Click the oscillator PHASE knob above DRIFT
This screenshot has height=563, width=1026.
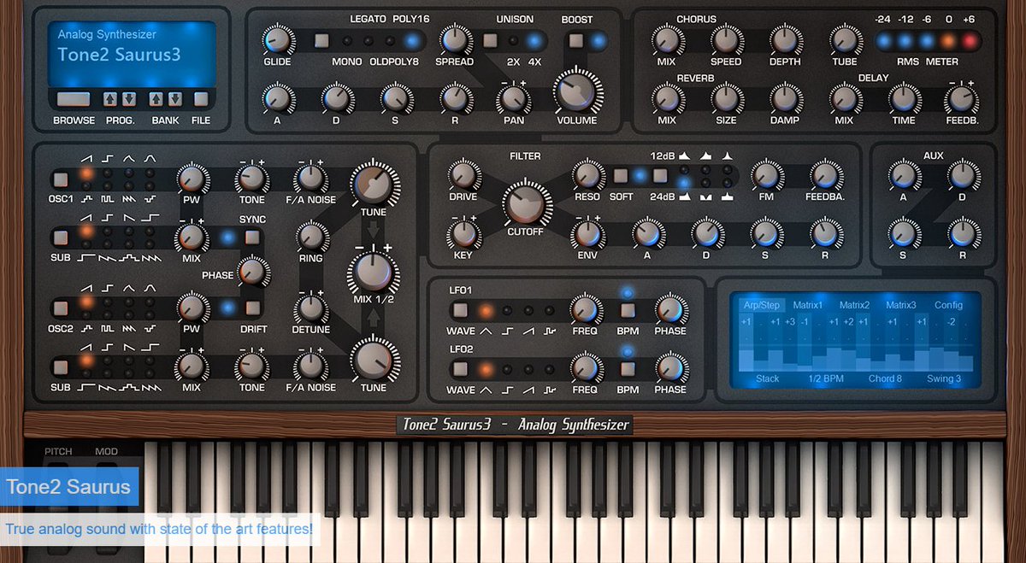tap(252, 272)
